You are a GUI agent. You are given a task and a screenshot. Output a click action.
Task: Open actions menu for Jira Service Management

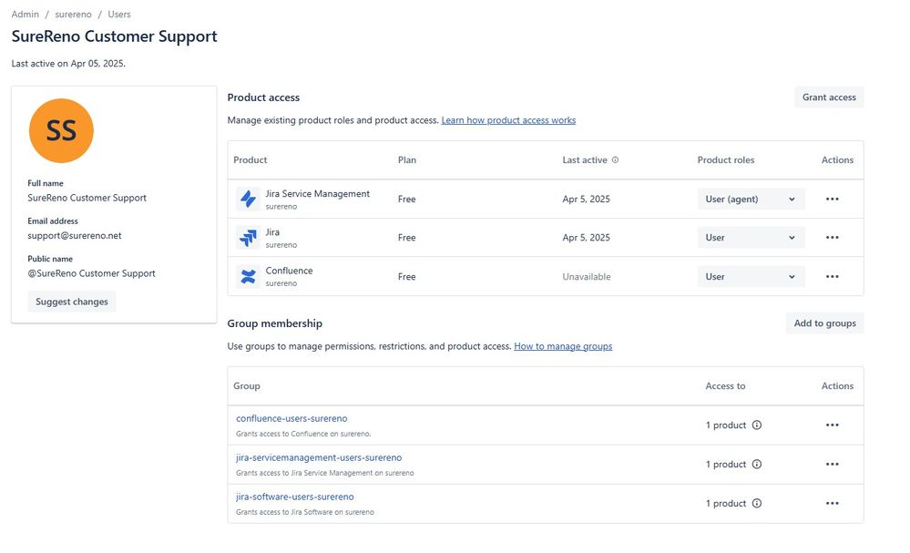[832, 199]
